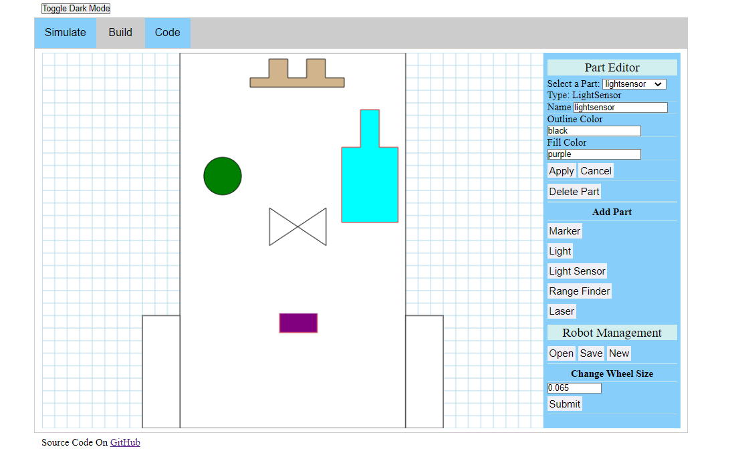
Task: Select the cyan bottle-shaped part
Action: coord(370,184)
